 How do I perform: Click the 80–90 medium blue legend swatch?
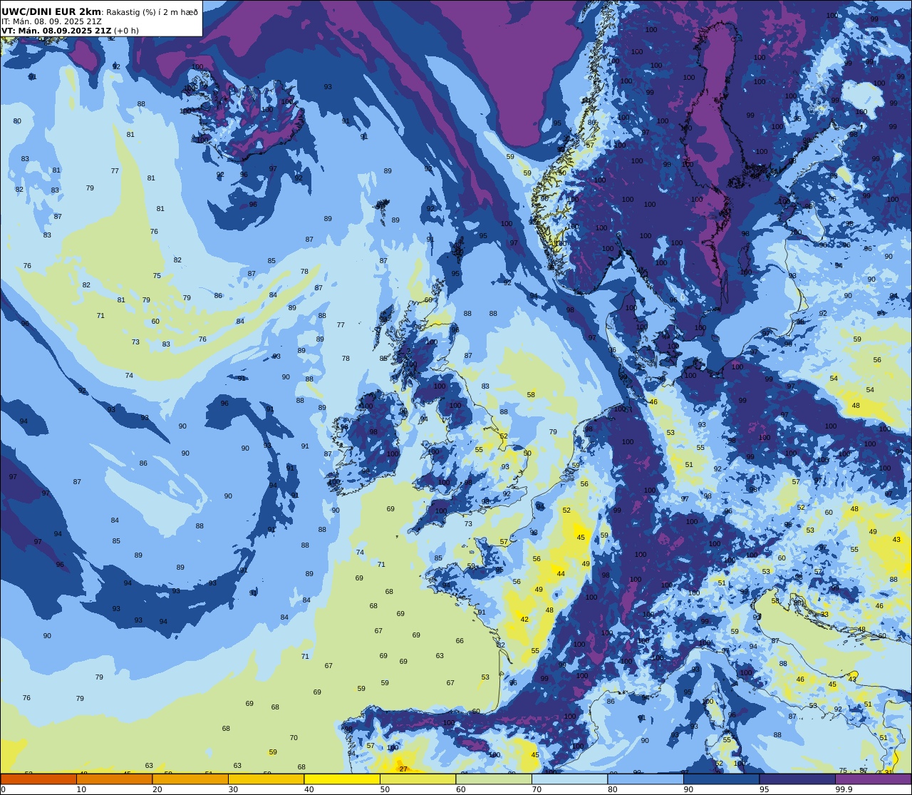click(x=646, y=779)
